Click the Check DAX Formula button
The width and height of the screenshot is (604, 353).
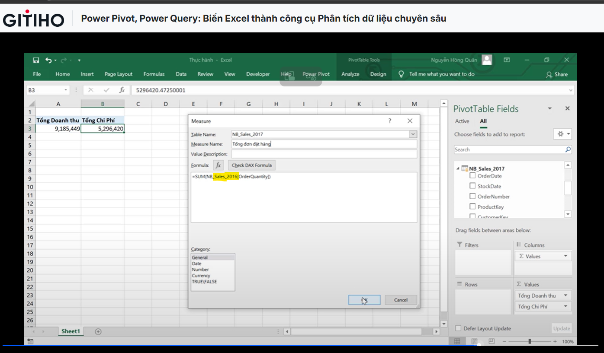click(x=252, y=165)
